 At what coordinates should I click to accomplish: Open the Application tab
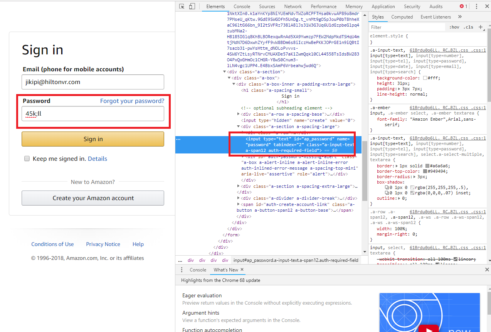[383, 6]
